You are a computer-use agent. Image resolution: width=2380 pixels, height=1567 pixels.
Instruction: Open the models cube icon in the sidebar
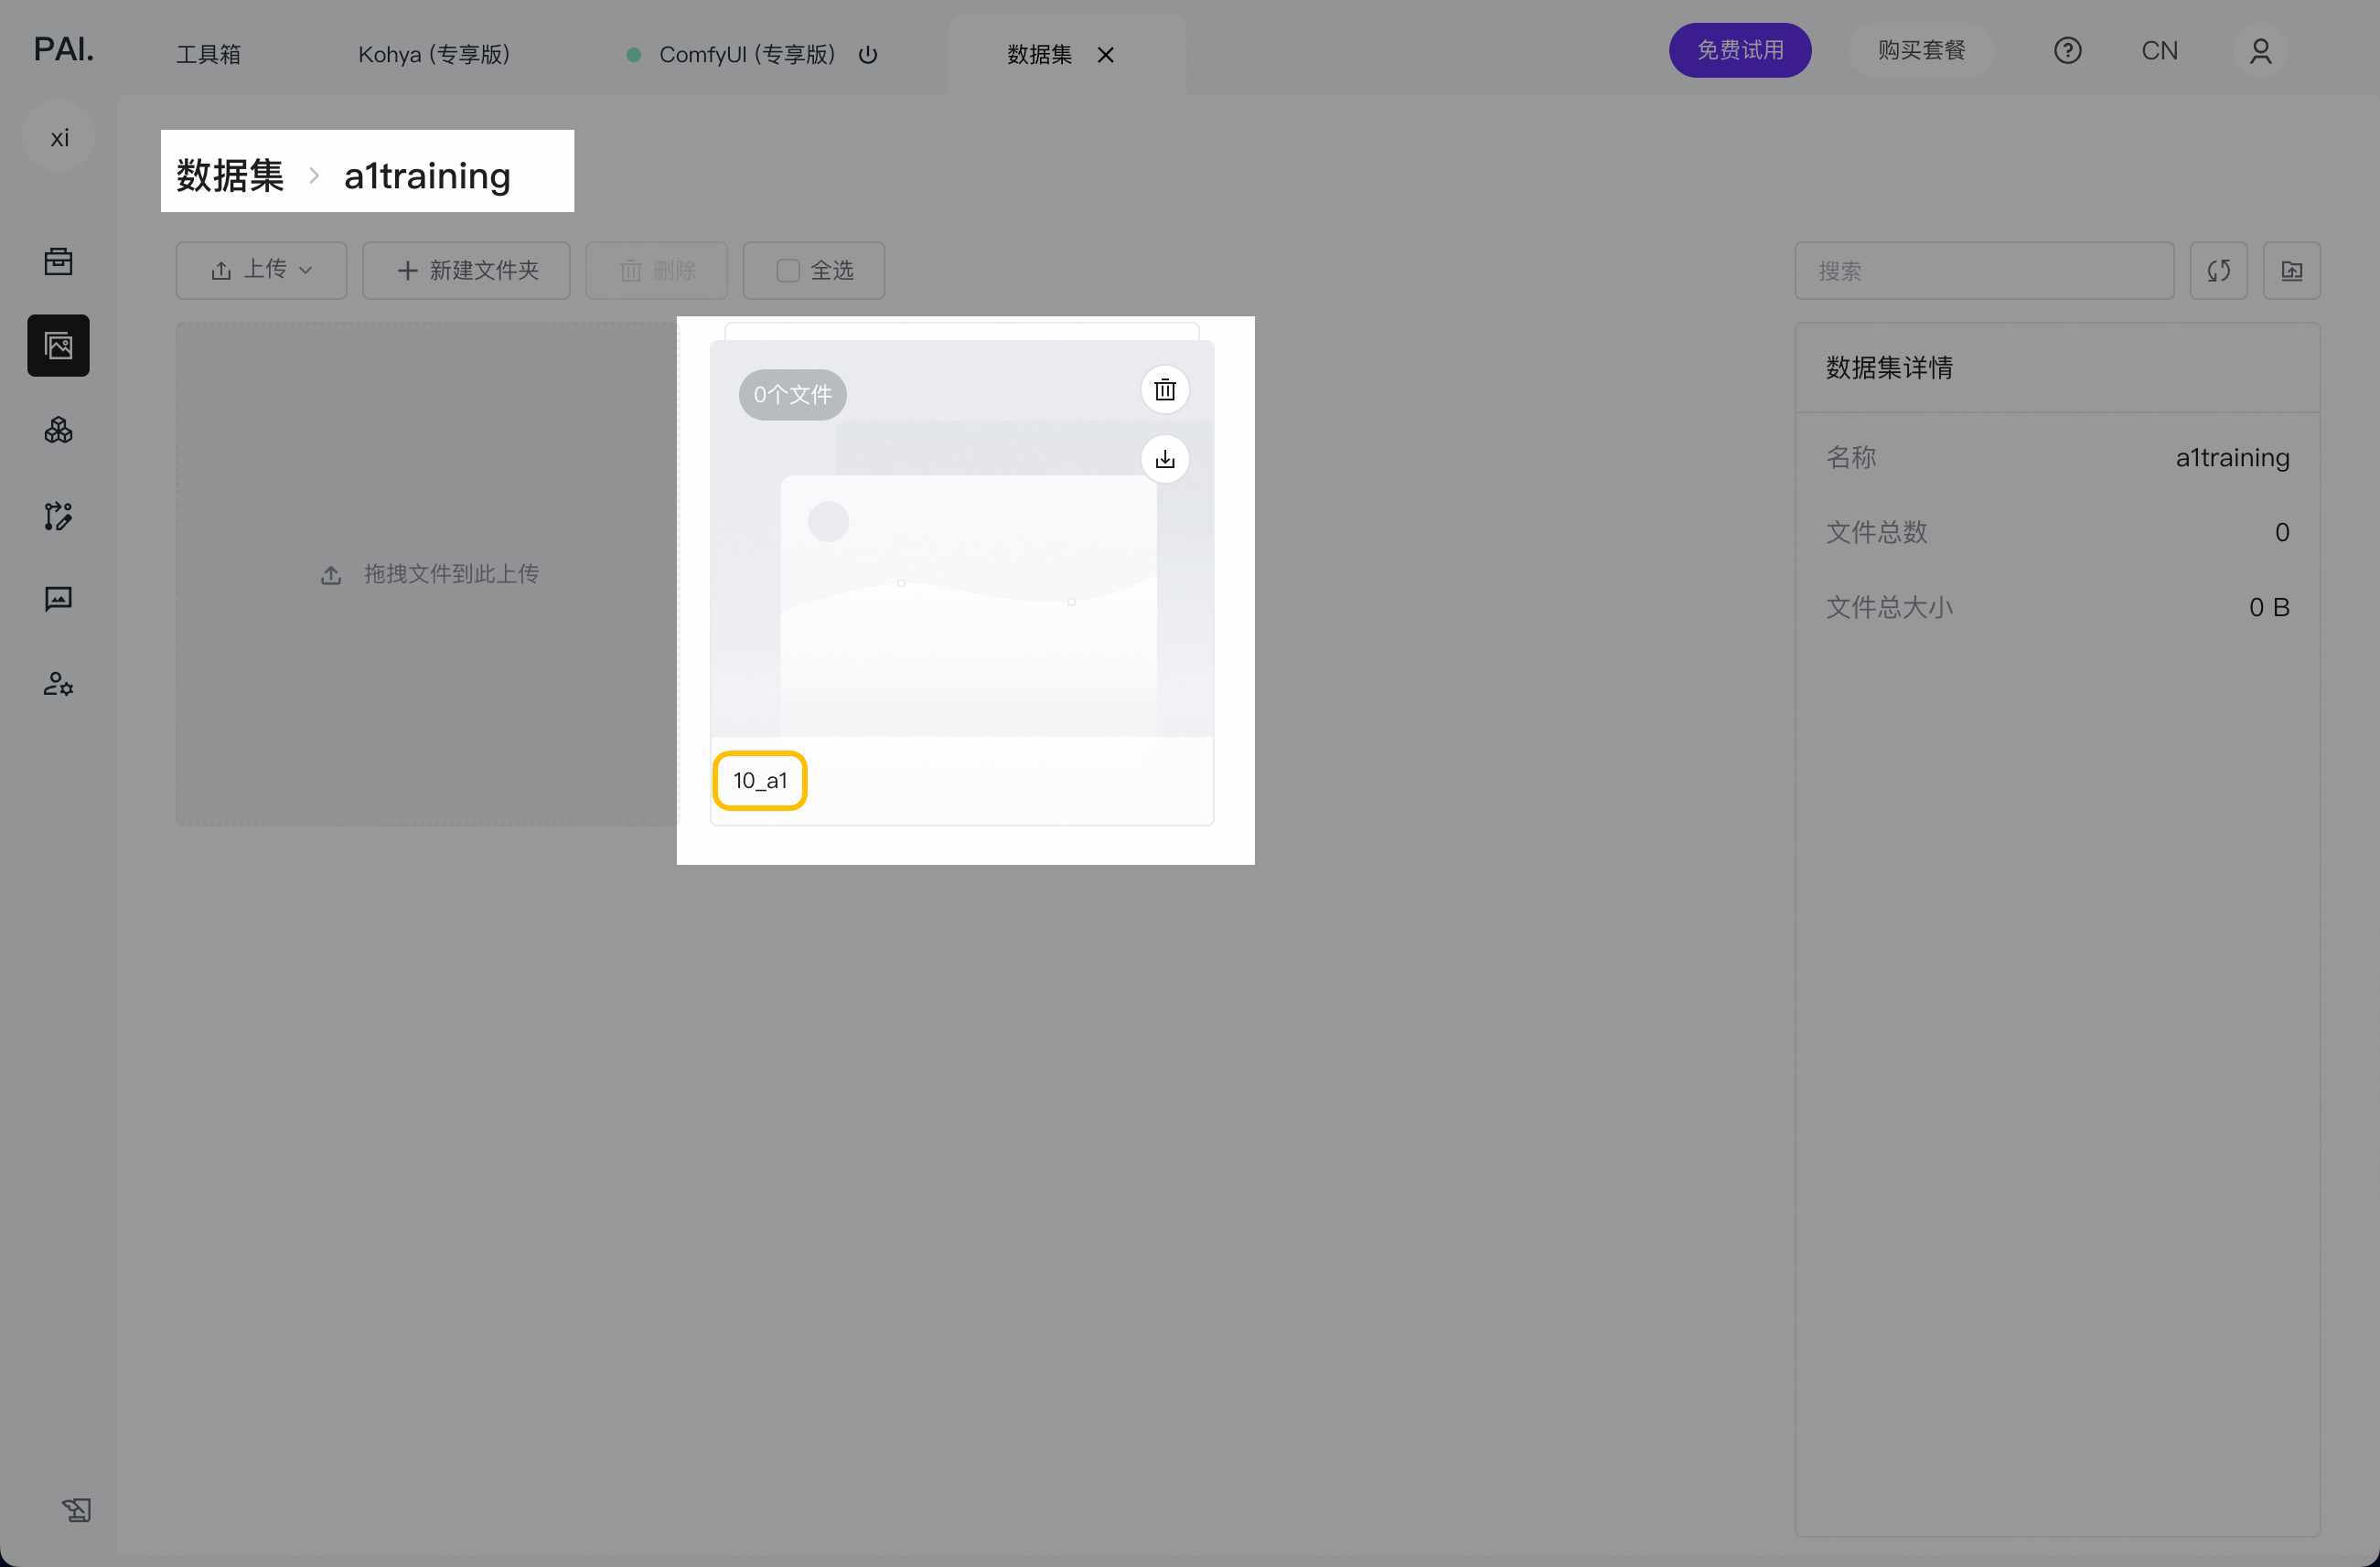tap(58, 431)
